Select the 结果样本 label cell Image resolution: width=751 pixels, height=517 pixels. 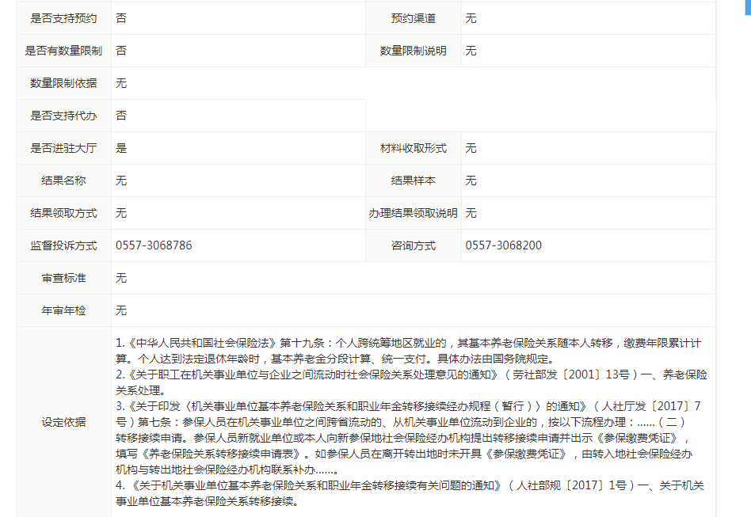pos(413,181)
